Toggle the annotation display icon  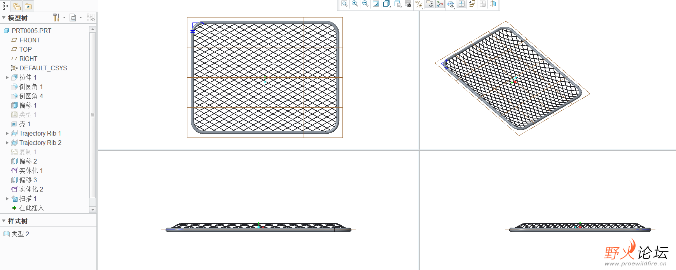pyautogui.click(x=430, y=4)
